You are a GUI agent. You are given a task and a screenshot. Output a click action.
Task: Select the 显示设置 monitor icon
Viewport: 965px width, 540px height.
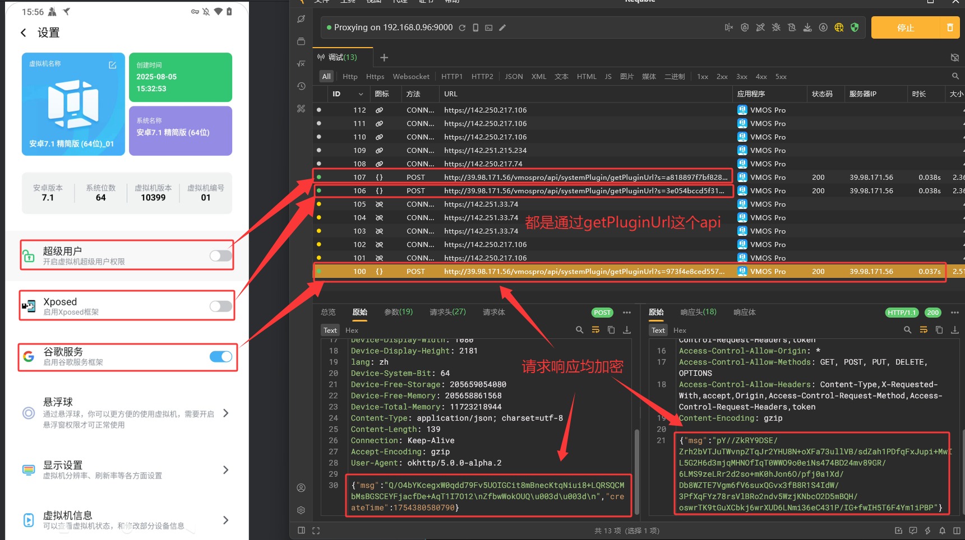[29, 470]
